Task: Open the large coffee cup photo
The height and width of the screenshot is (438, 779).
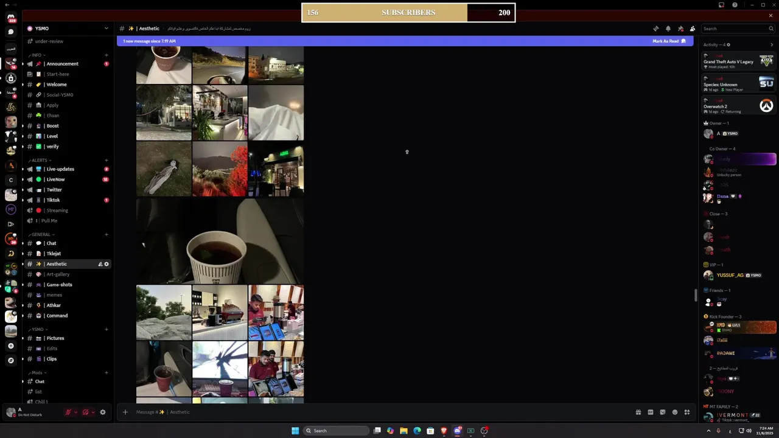Action: [x=220, y=241]
